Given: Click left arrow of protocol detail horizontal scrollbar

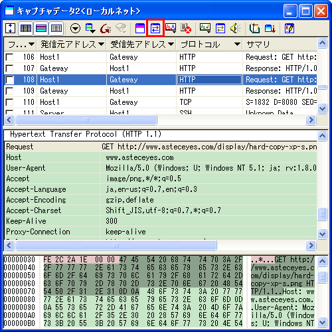Looking at the screenshot, I should [x=9, y=245].
